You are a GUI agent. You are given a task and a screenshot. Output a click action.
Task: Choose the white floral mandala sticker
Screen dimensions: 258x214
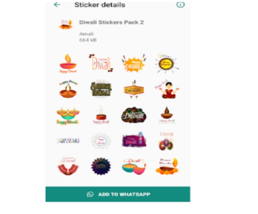click(x=101, y=141)
